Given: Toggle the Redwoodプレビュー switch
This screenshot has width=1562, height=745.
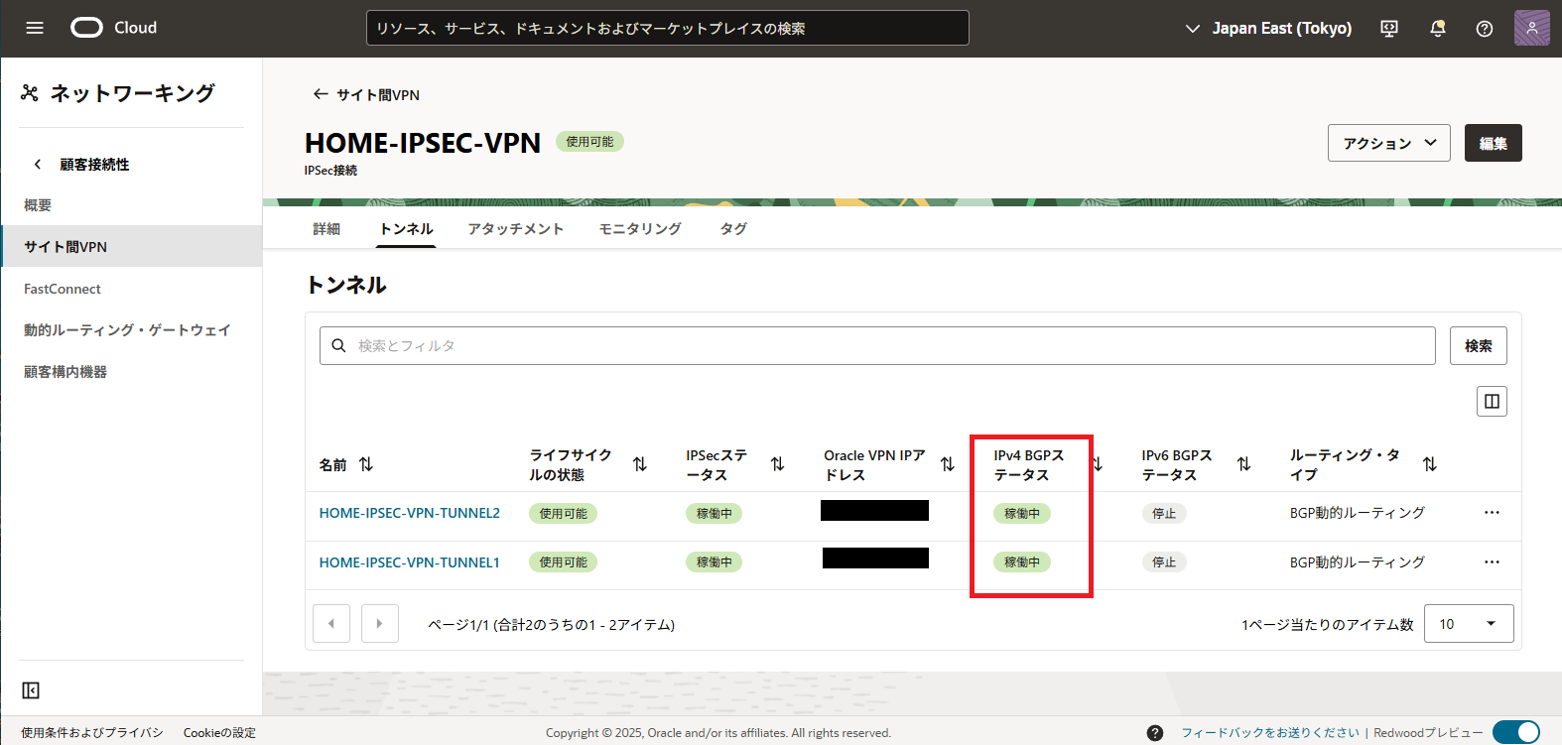Looking at the screenshot, I should [1515, 733].
